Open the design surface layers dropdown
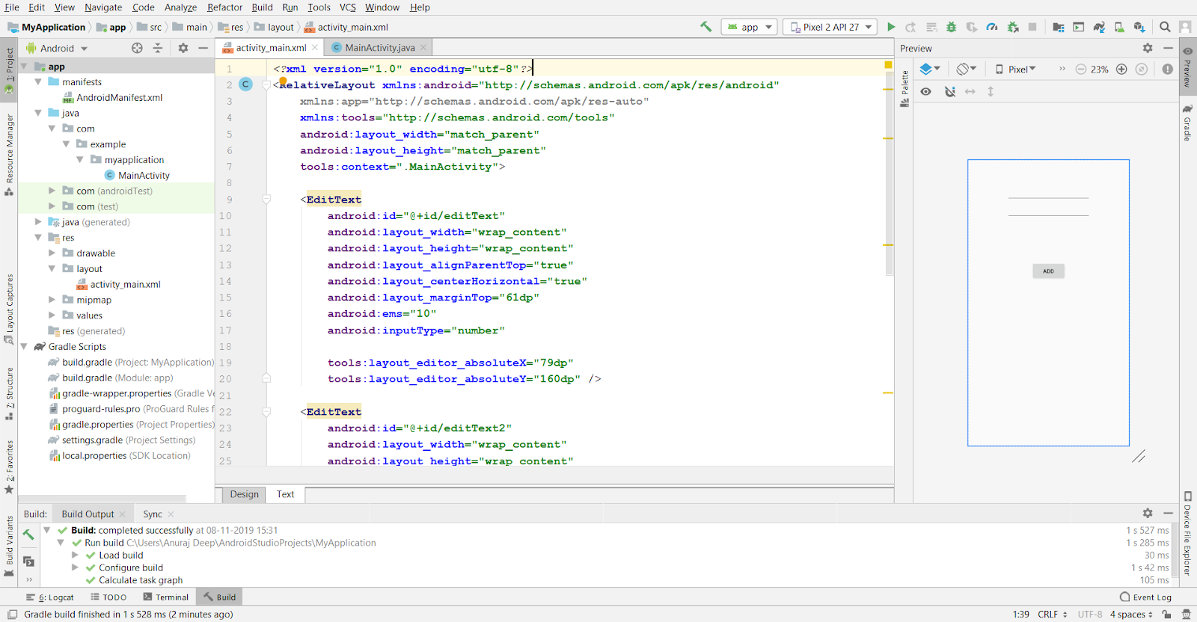 pos(930,69)
